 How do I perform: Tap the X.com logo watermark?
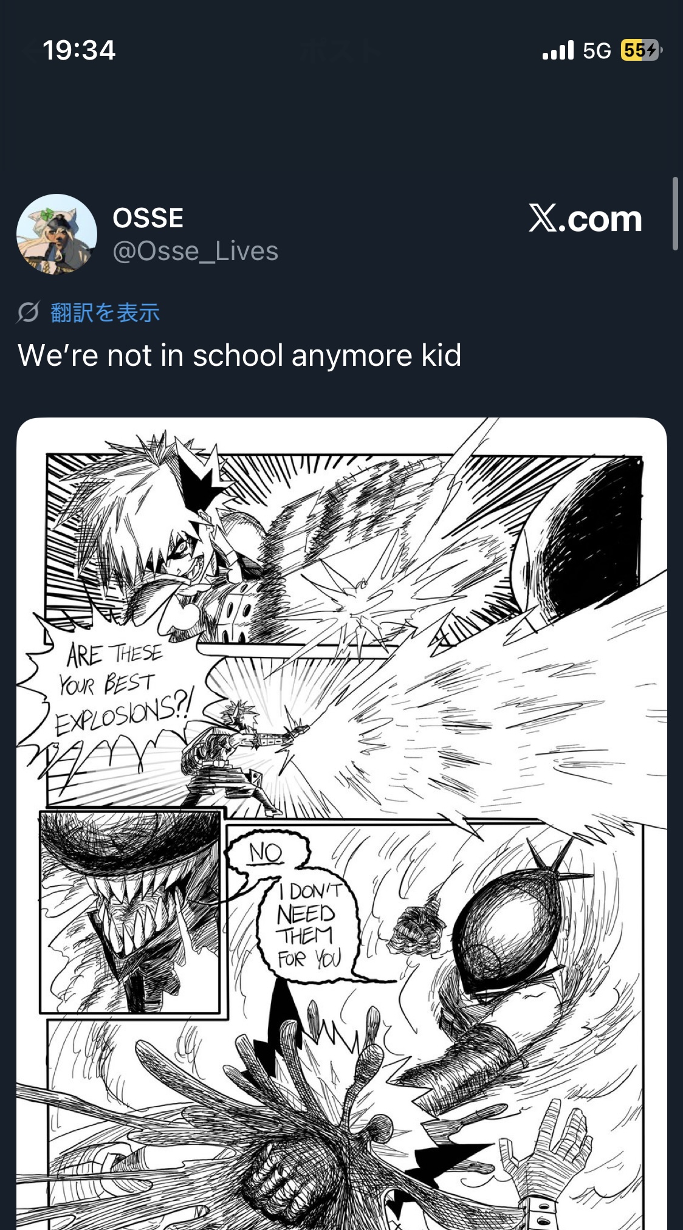[585, 219]
